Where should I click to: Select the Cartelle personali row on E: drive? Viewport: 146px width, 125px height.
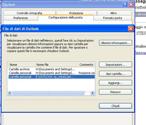click(x=52, y=77)
